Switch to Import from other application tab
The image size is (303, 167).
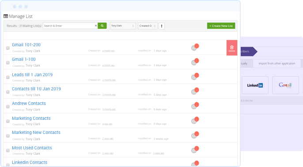(276, 63)
